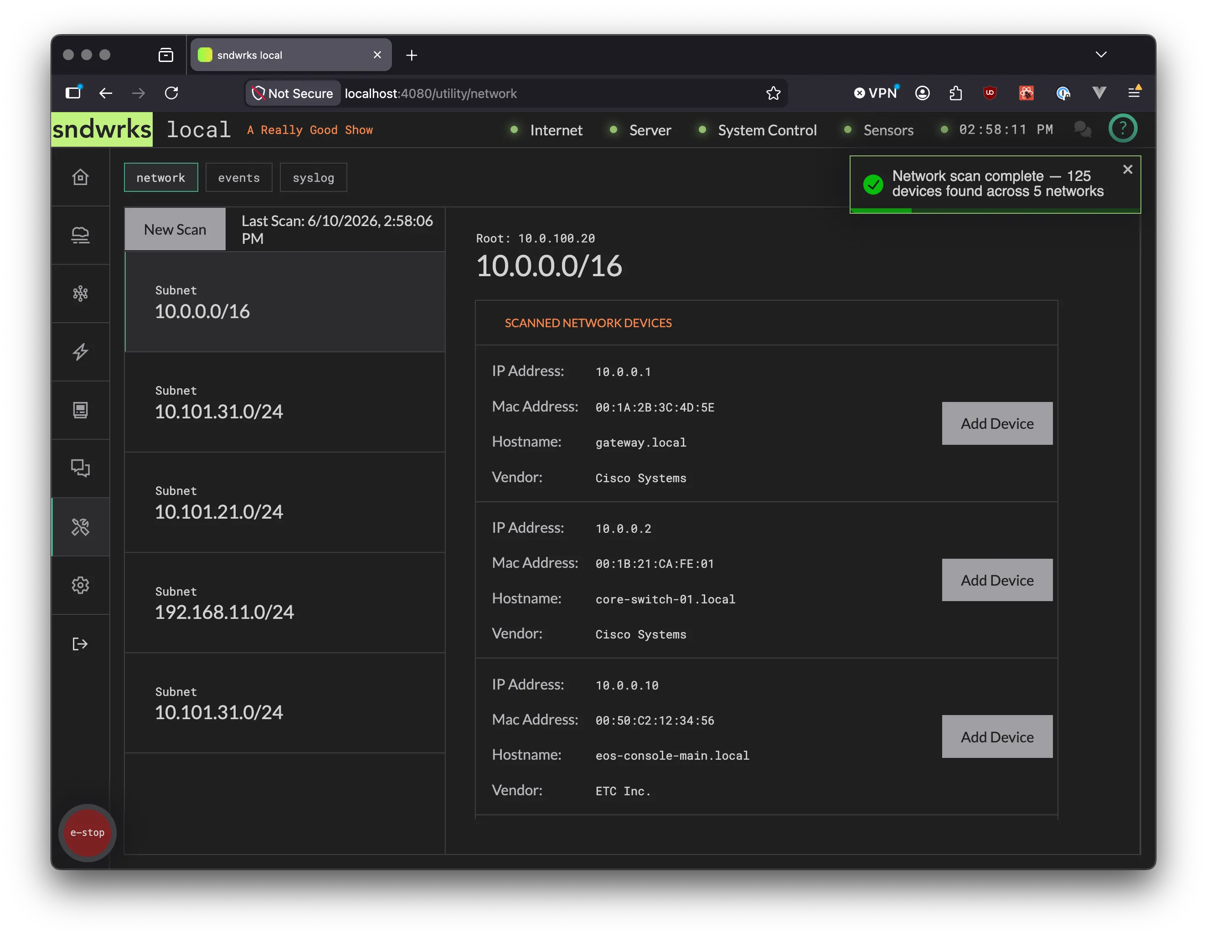Click the A Really Good Show title
The image size is (1207, 937).
click(x=309, y=130)
